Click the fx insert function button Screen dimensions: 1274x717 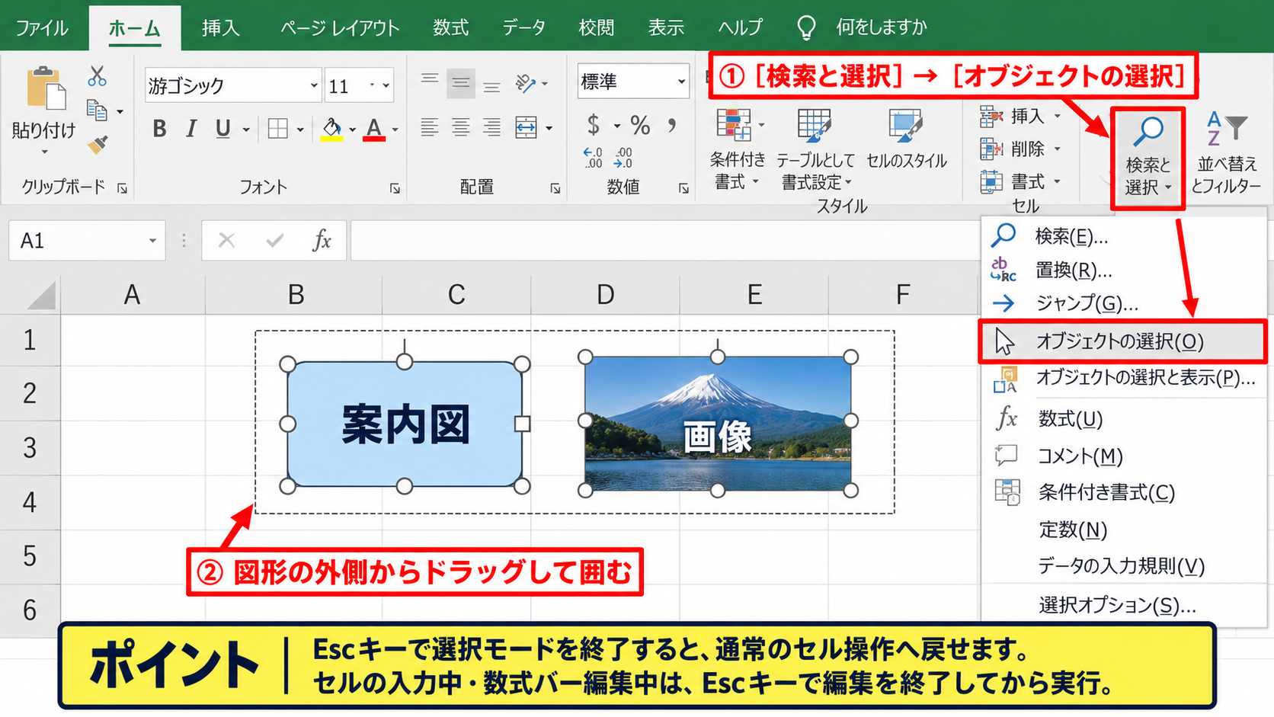[x=322, y=241]
